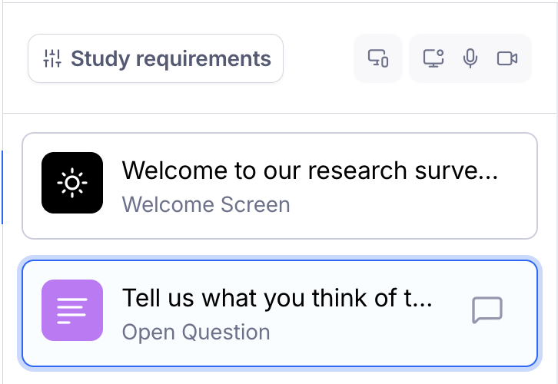
Task: Toggle the microphone recording icon
Action: click(470, 58)
